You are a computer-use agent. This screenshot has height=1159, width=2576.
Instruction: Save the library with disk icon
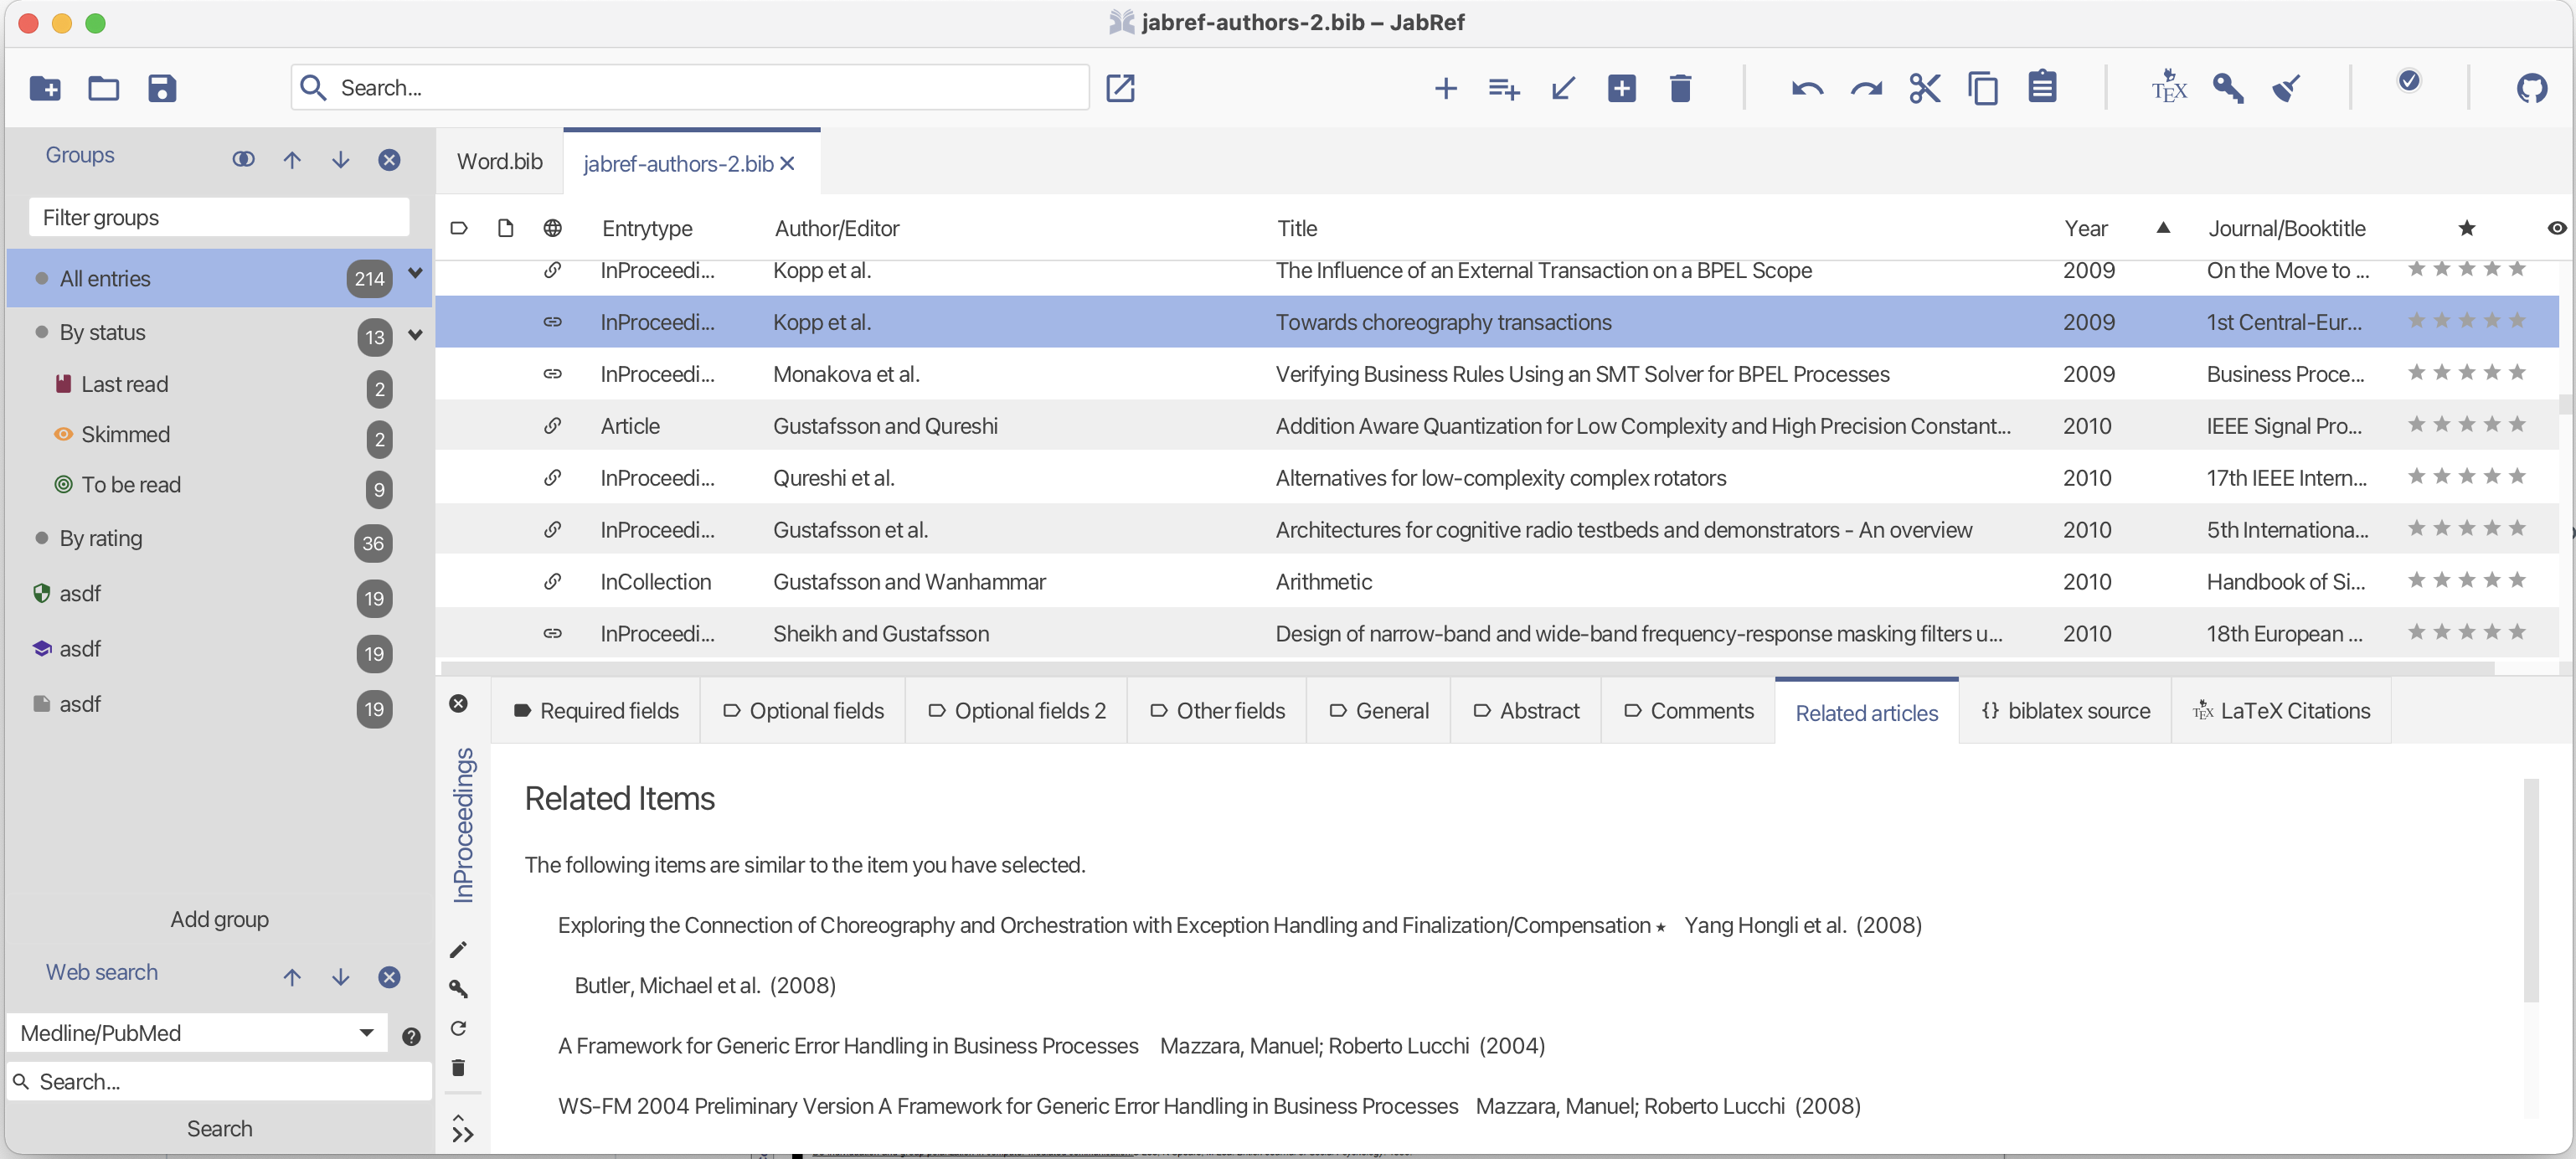(x=162, y=88)
